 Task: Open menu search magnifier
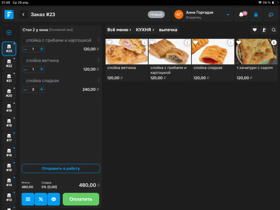pos(273,30)
